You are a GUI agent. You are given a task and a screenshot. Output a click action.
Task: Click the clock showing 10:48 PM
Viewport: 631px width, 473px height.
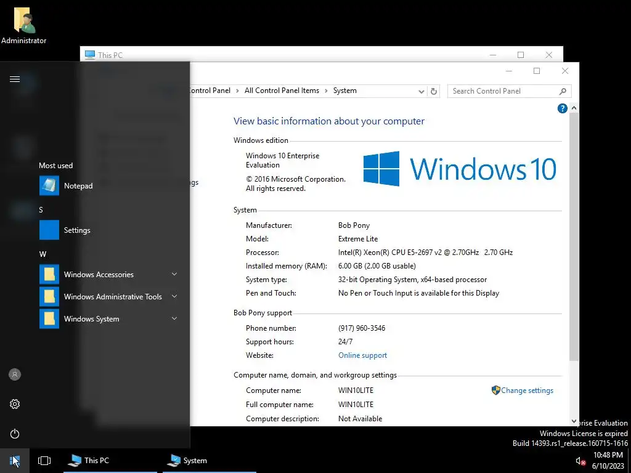(x=608, y=455)
